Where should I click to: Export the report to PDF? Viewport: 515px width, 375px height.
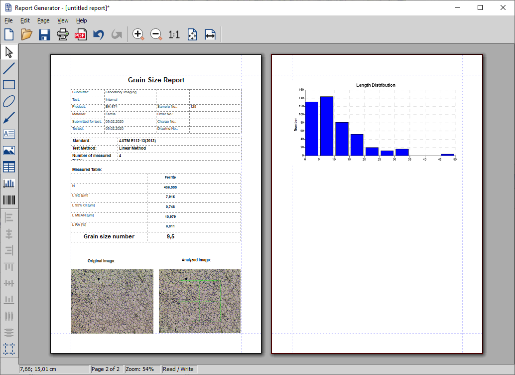pyautogui.click(x=80, y=34)
